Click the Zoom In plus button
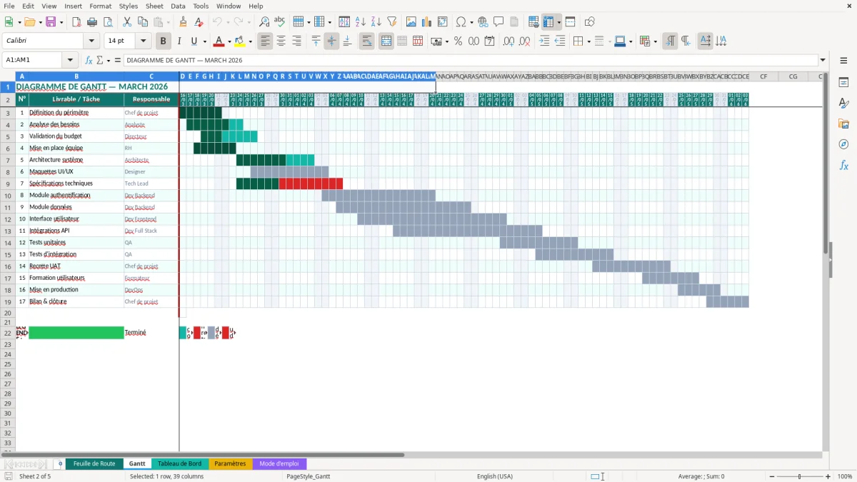 click(828, 476)
